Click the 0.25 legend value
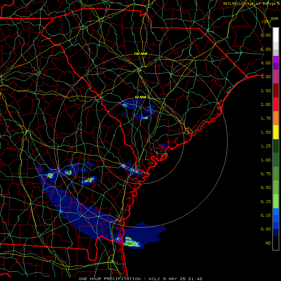This screenshot has height=281, width=281. click(x=266, y=202)
